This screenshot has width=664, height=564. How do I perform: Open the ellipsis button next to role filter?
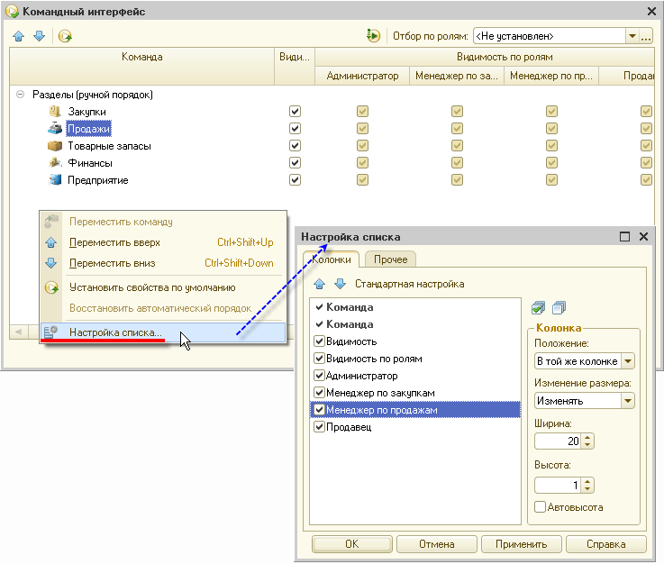pyautogui.click(x=646, y=36)
